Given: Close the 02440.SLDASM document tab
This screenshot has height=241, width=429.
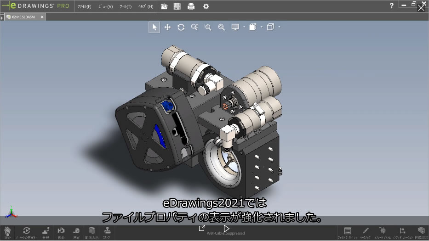Looking at the screenshot, I should click(x=42, y=17).
